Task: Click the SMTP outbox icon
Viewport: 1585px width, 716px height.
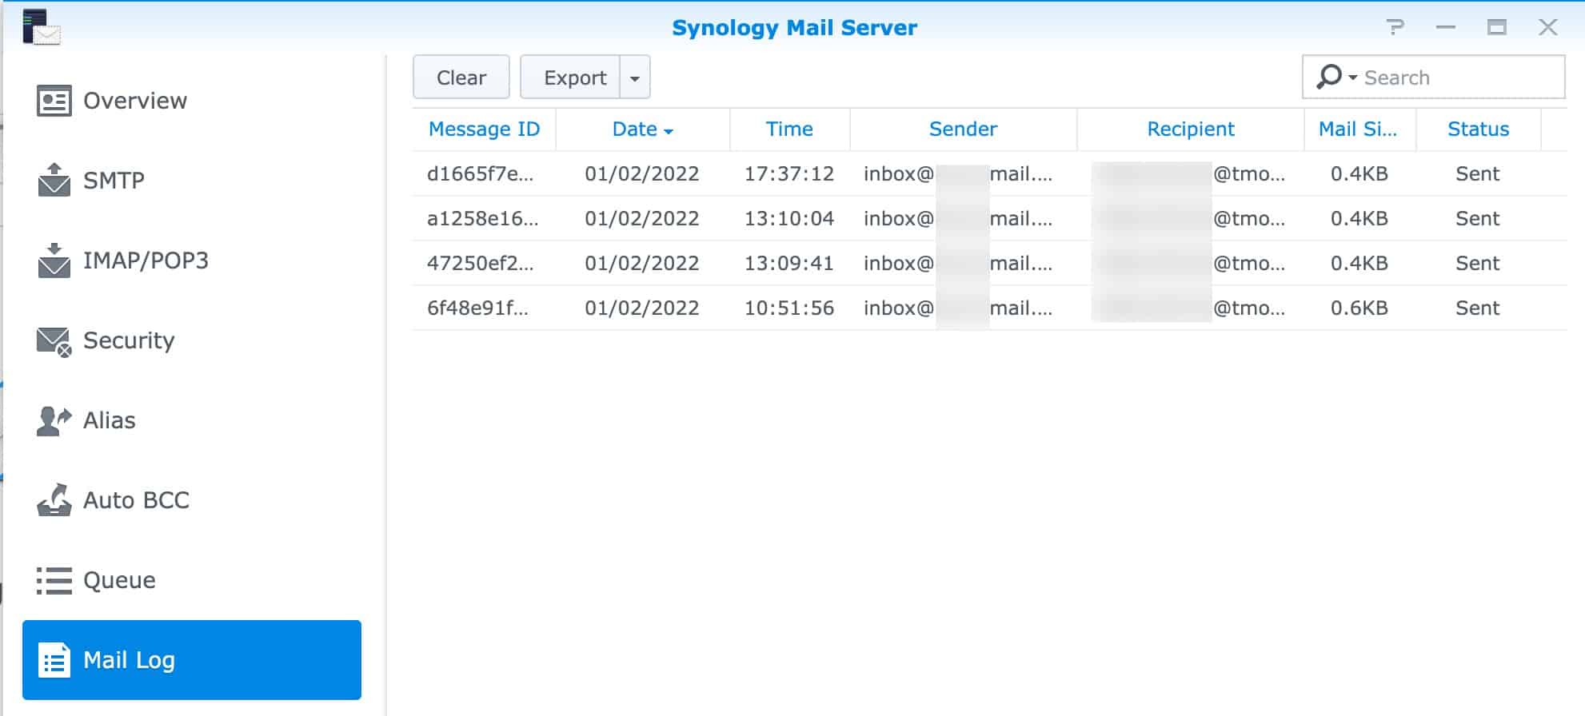Action: [x=54, y=180]
